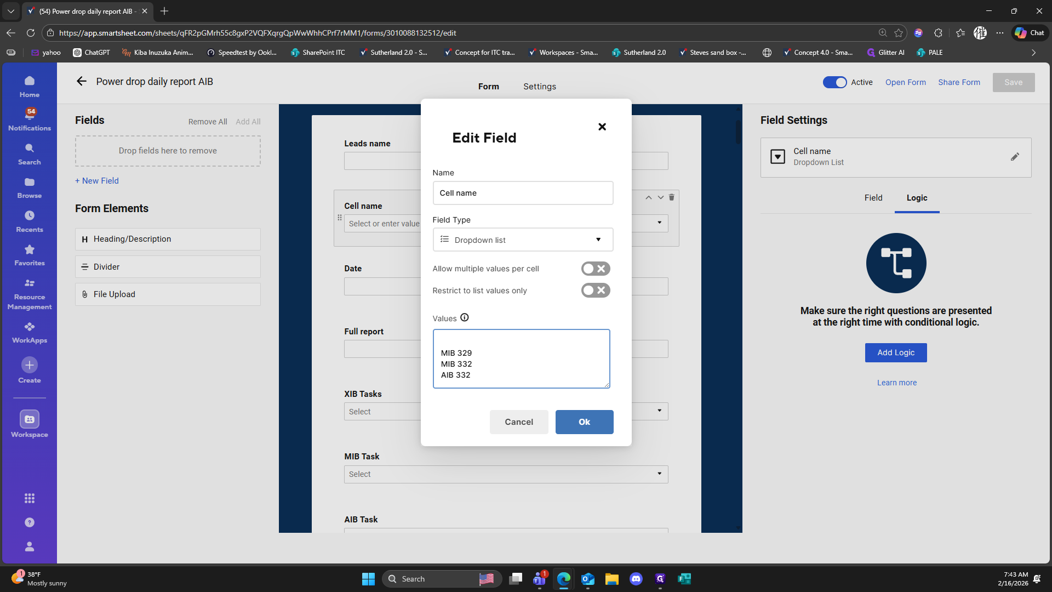Open the Field Type dropdown list
The height and width of the screenshot is (592, 1052).
(522, 240)
